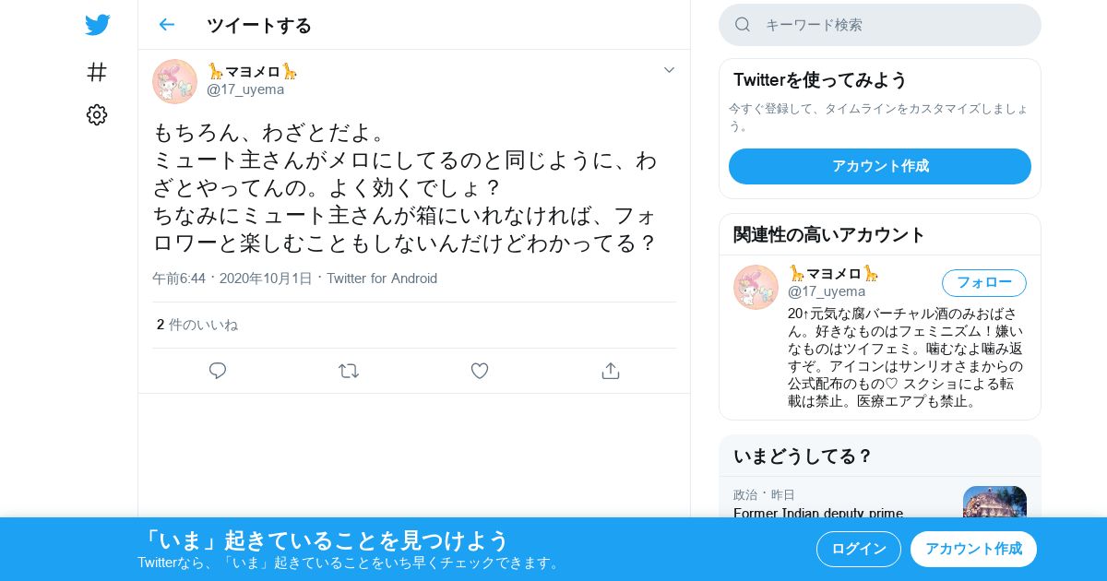Open the tweet author's avatar
1107x581 pixels.
[x=174, y=81]
